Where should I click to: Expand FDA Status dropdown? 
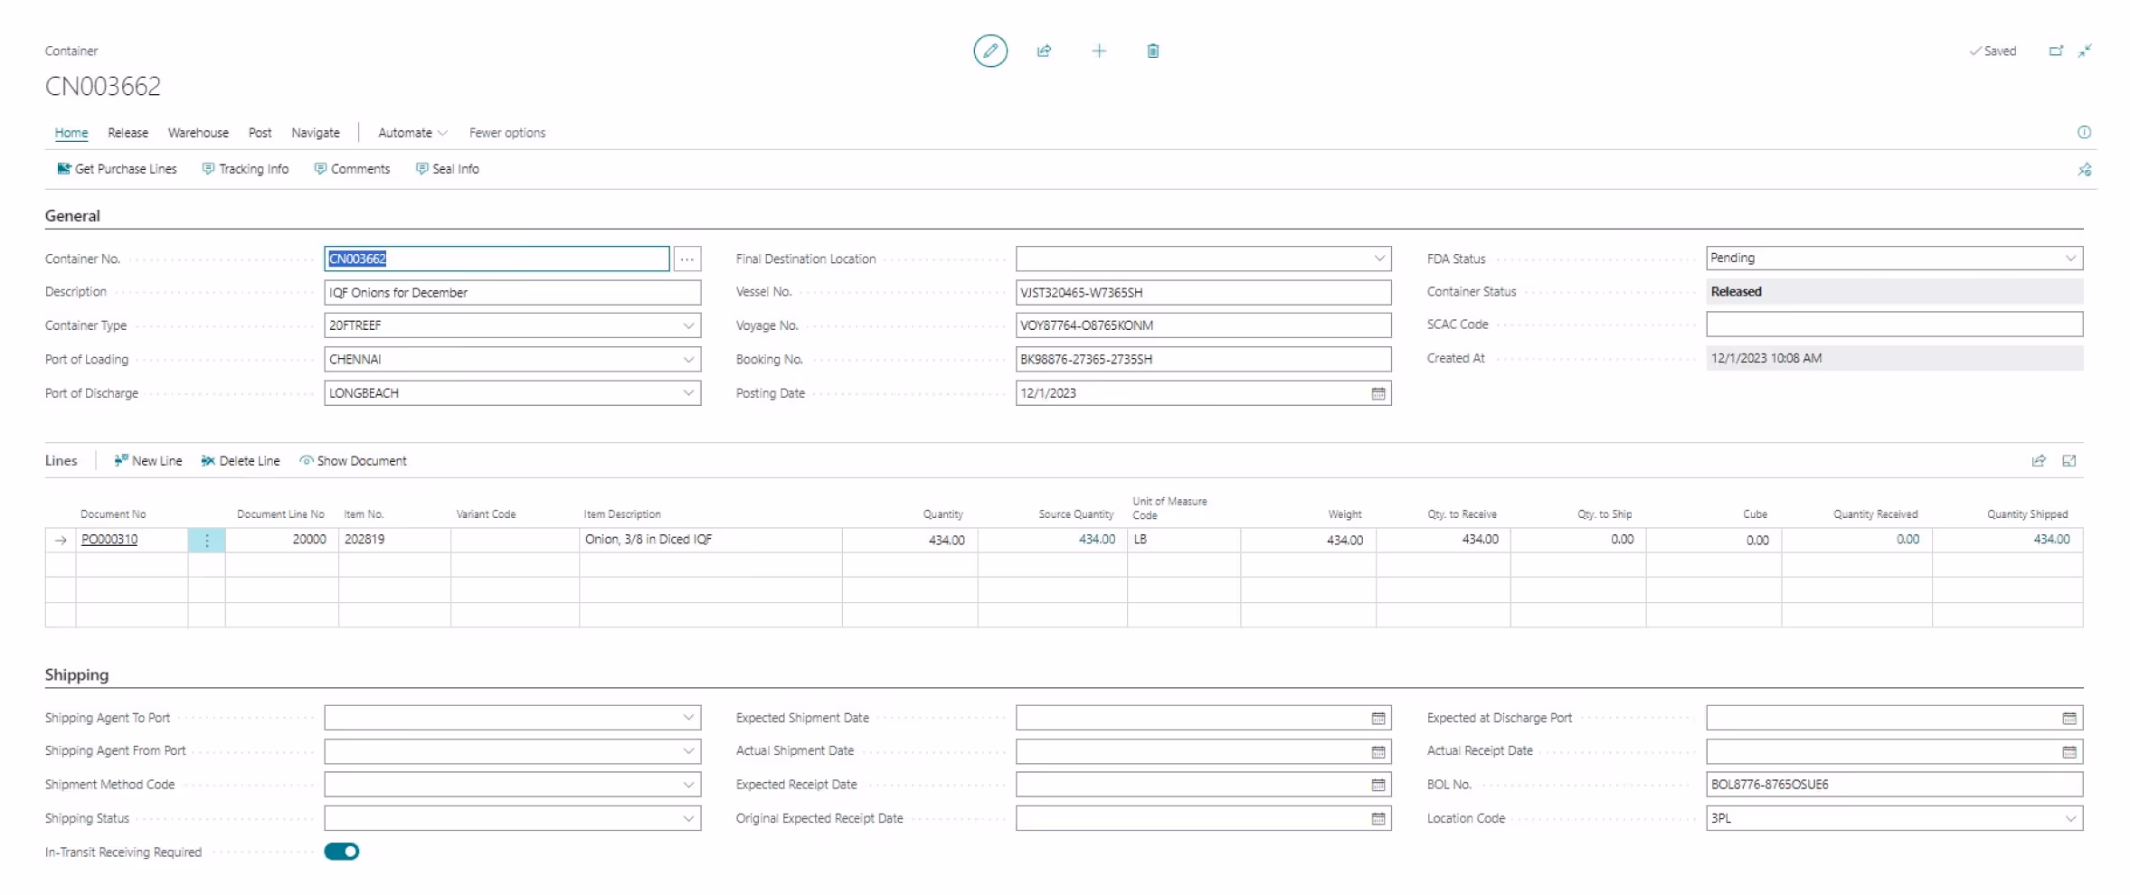click(2070, 258)
